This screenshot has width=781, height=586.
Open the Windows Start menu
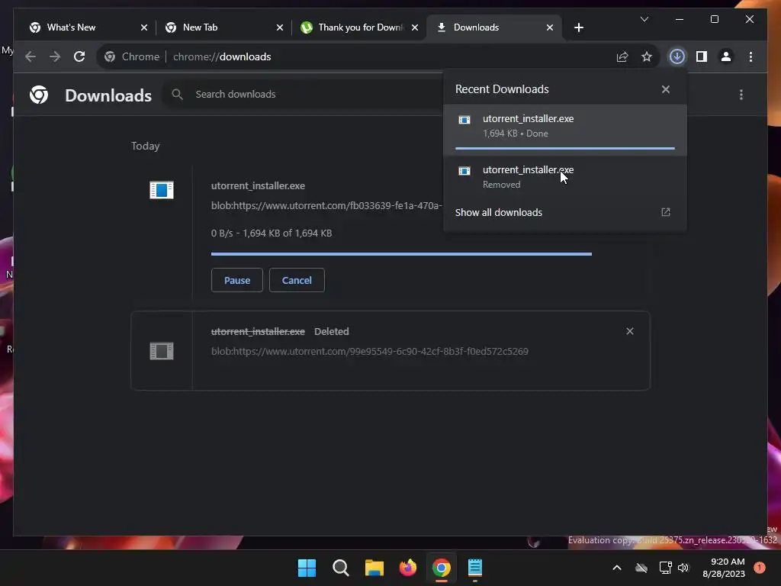pos(307,568)
